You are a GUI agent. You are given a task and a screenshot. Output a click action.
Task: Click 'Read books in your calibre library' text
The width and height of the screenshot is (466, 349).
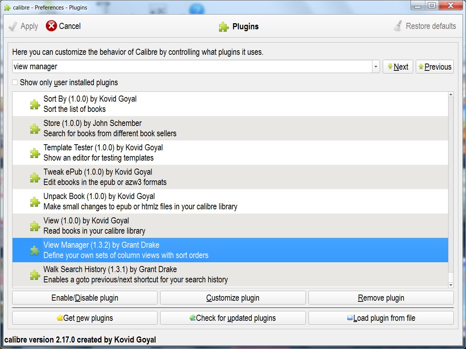[x=94, y=231]
